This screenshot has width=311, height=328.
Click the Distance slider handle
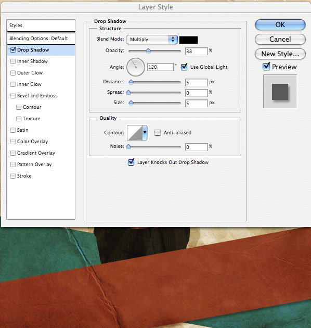coord(131,82)
